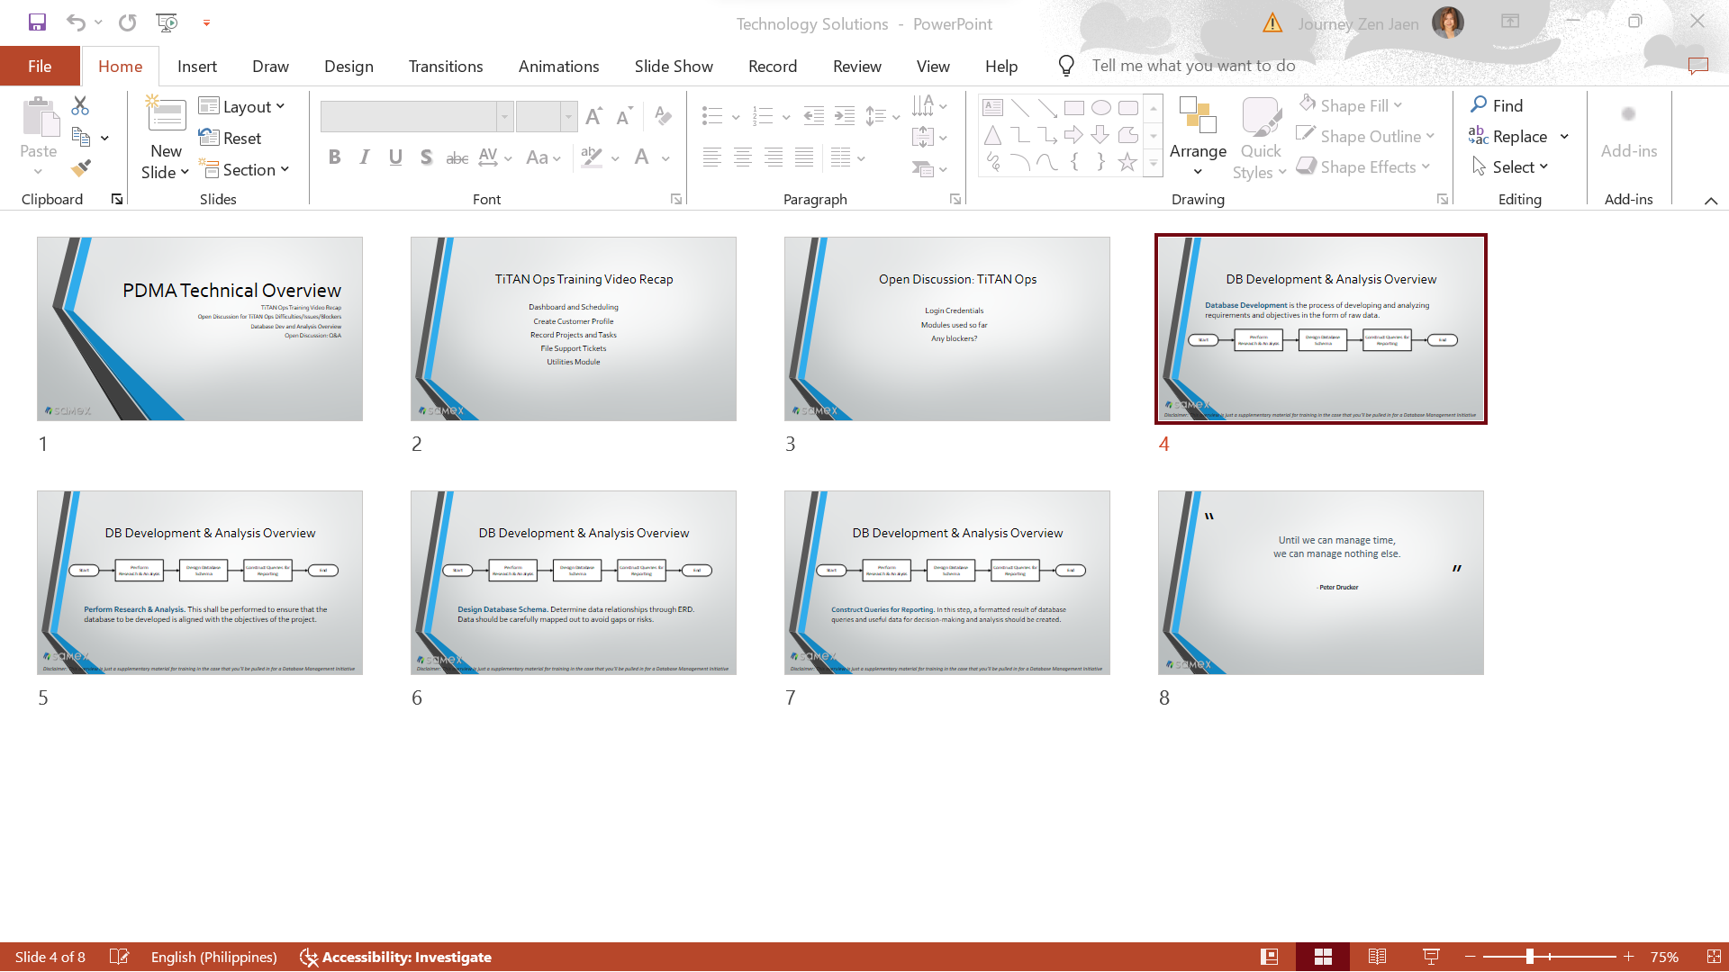Click the New Slide icon
Image resolution: width=1729 pixels, height=972 pixels.
pyautogui.click(x=166, y=115)
